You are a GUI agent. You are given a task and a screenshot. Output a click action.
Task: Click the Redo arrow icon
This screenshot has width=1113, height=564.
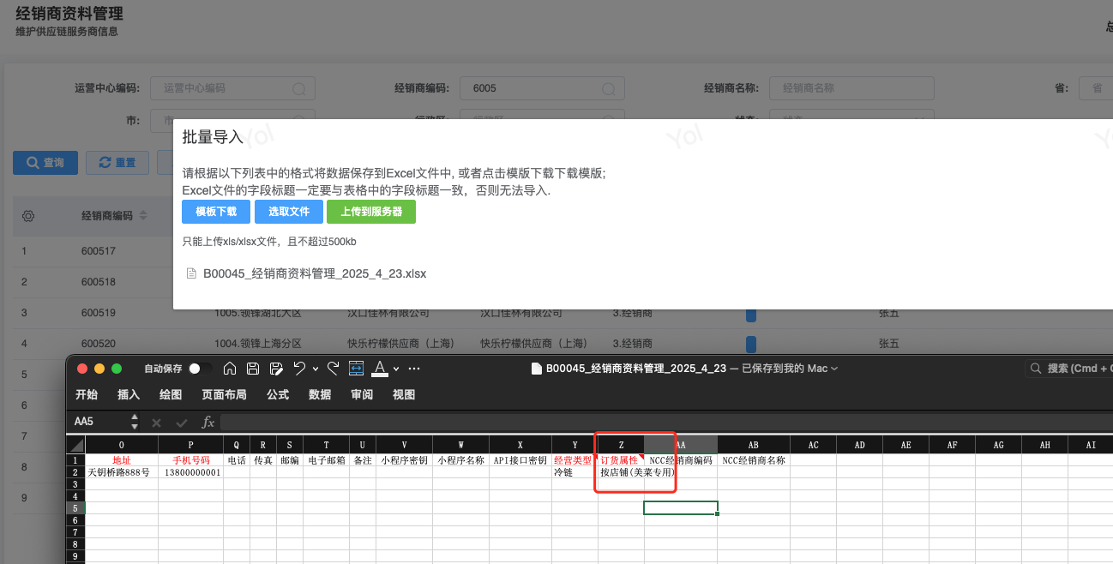(333, 369)
